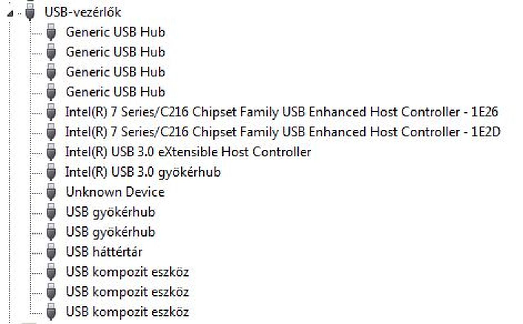Click the icon beside Host Controller 1E26
523x324 pixels.
pyautogui.click(x=51, y=112)
